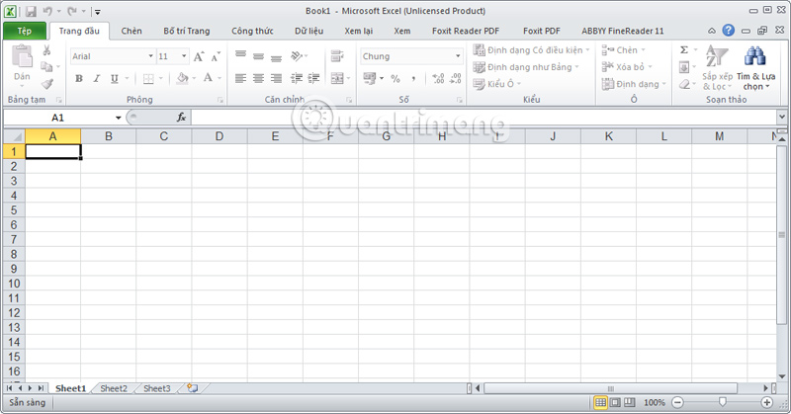This screenshot has height=414, width=791.
Task: Toggle Bold formatting
Action: pos(79,78)
